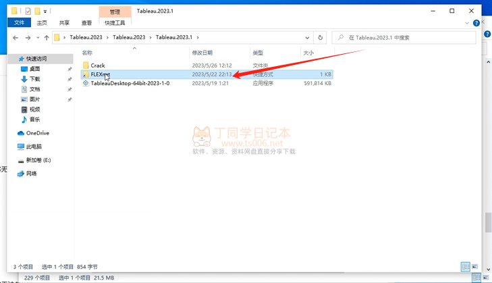
Task: Select the Crack folder icon
Action: pyautogui.click(x=86, y=66)
